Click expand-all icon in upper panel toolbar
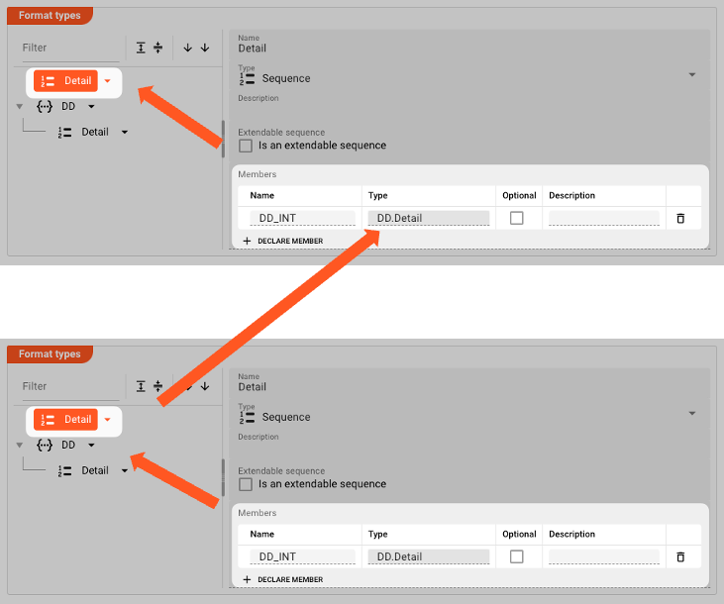This screenshot has height=604, width=724. tap(141, 48)
